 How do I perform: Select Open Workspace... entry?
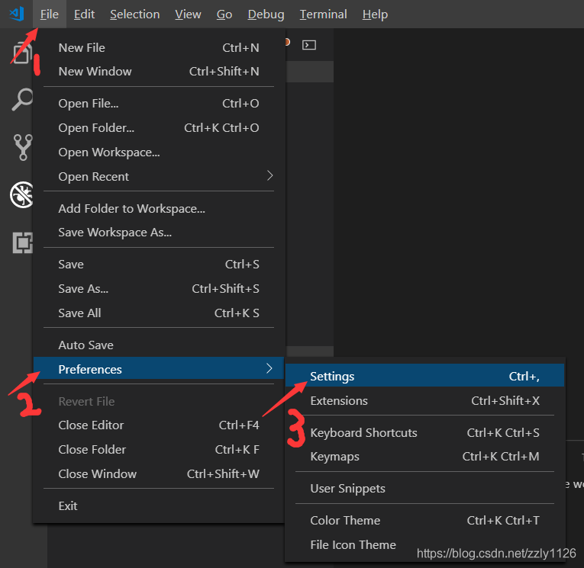click(x=159, y=152)
